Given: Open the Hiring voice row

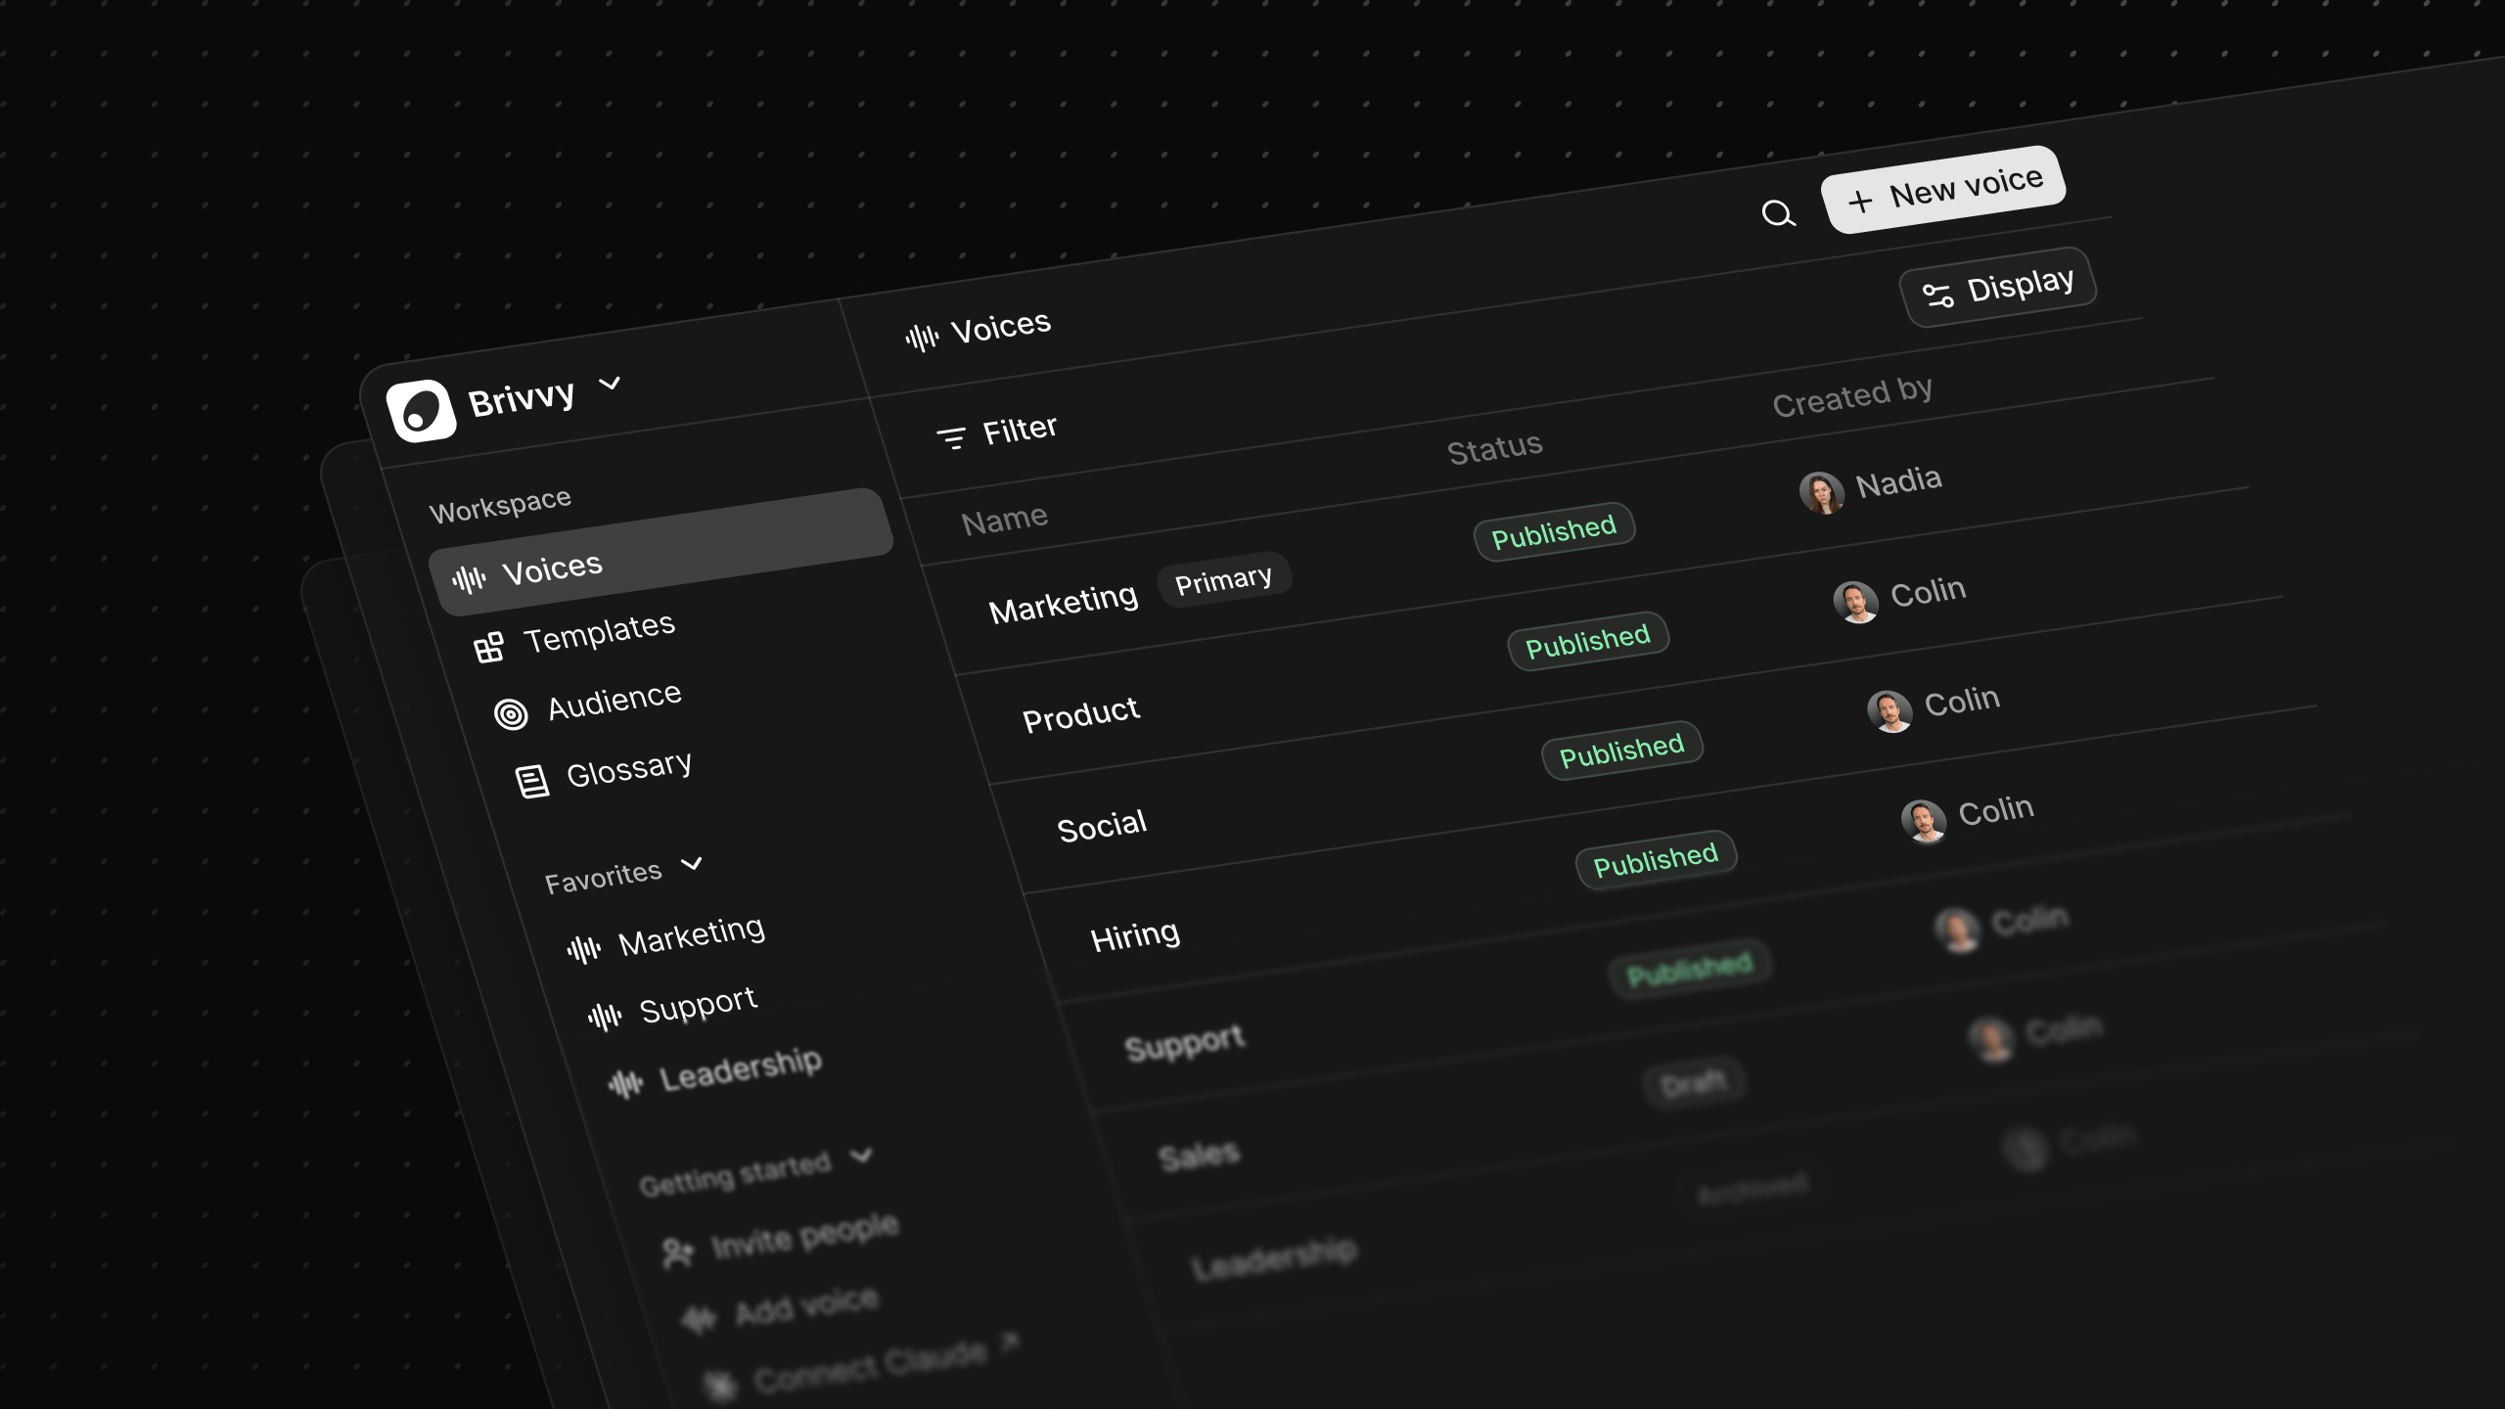Looking at the screenshot, I should [x=1135, y=936].
